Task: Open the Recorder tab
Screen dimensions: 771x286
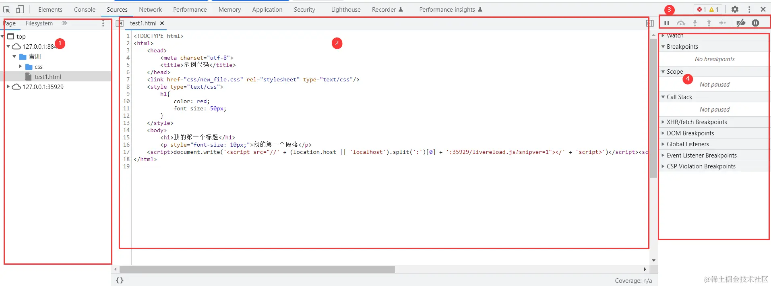Action: click(x=387, y=10)
